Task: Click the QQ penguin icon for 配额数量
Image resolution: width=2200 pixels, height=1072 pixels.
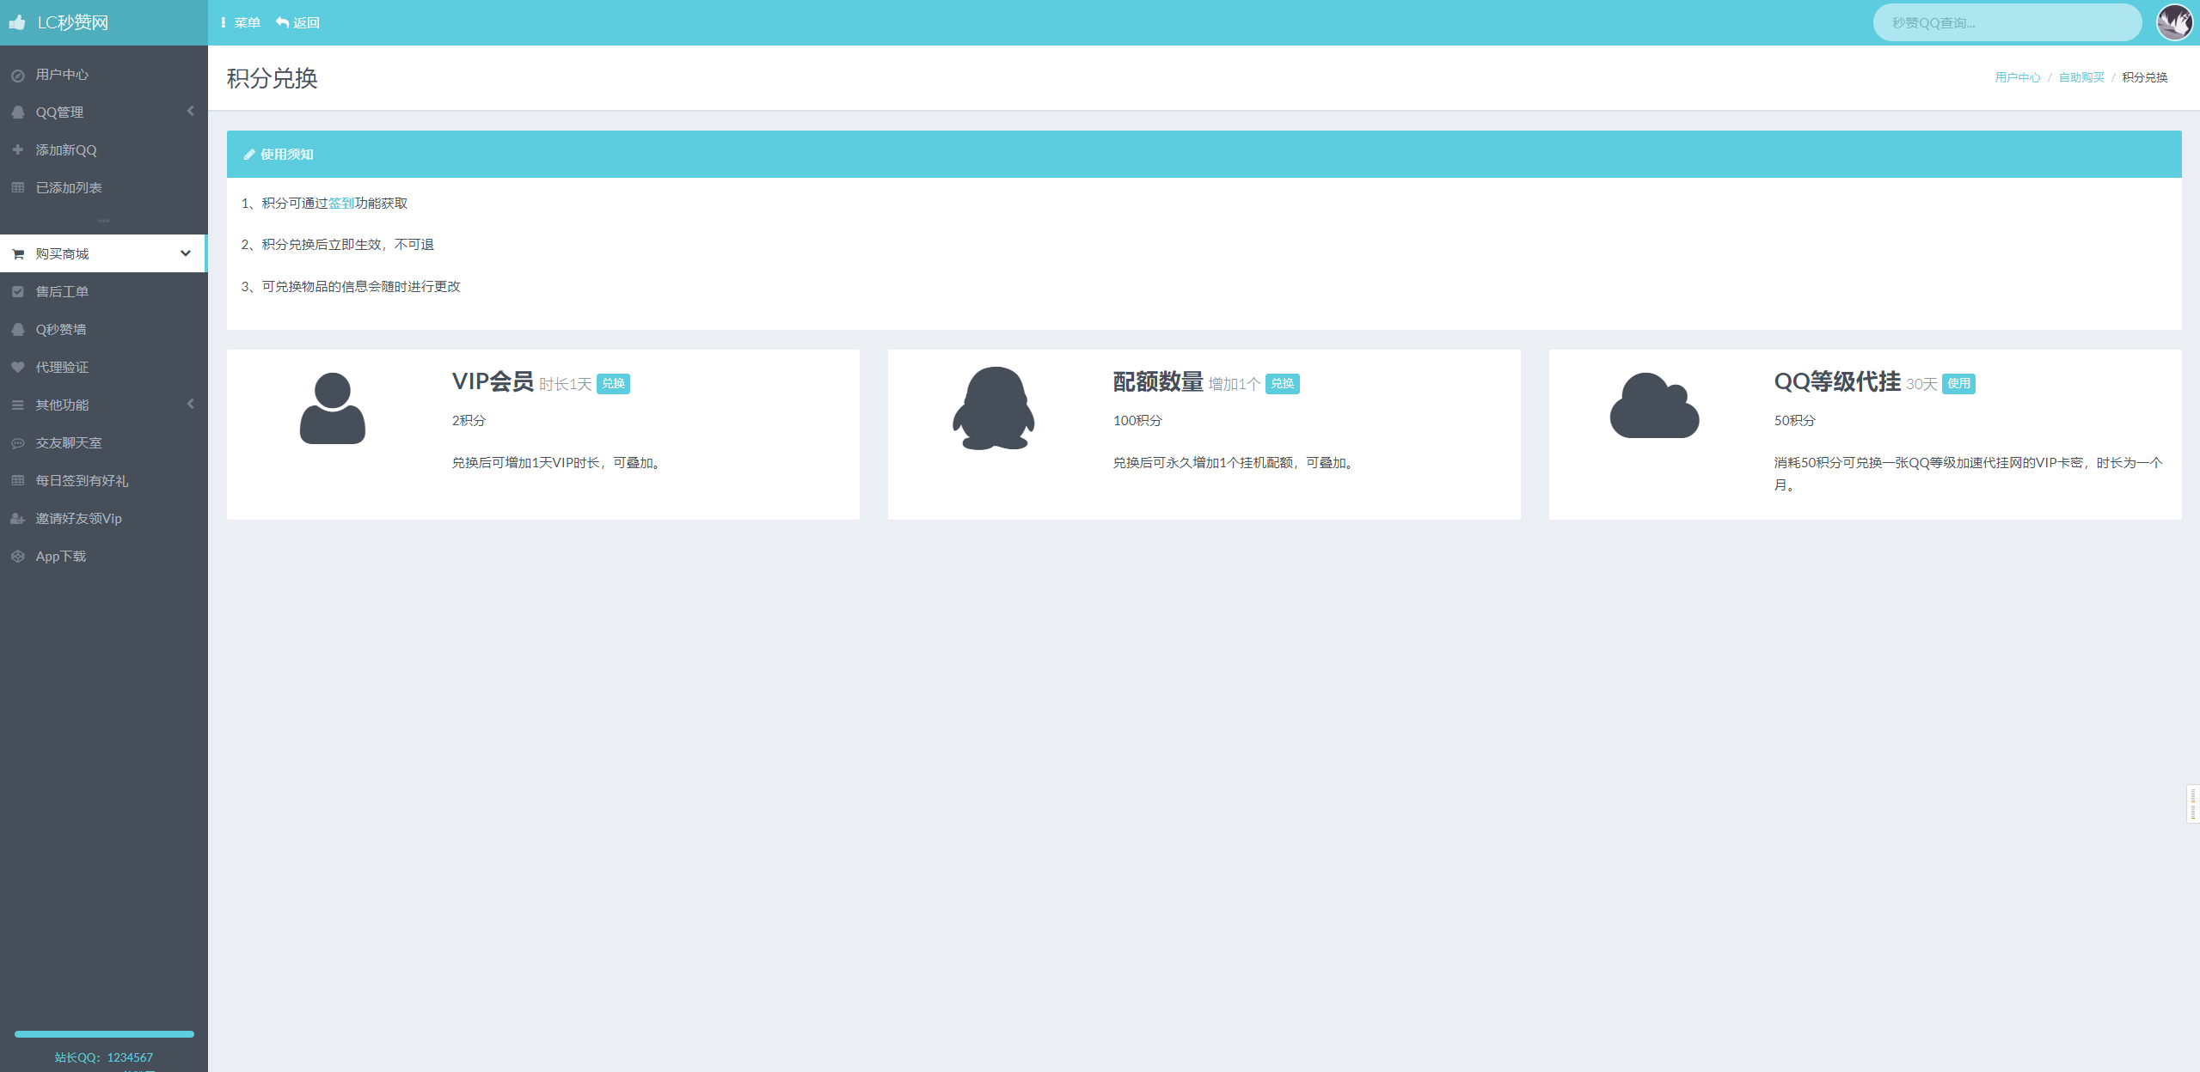Action: point(993,408)
